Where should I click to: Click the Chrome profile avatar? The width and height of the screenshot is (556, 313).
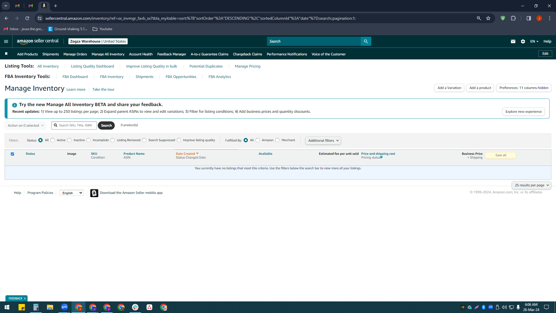point(539,18)
